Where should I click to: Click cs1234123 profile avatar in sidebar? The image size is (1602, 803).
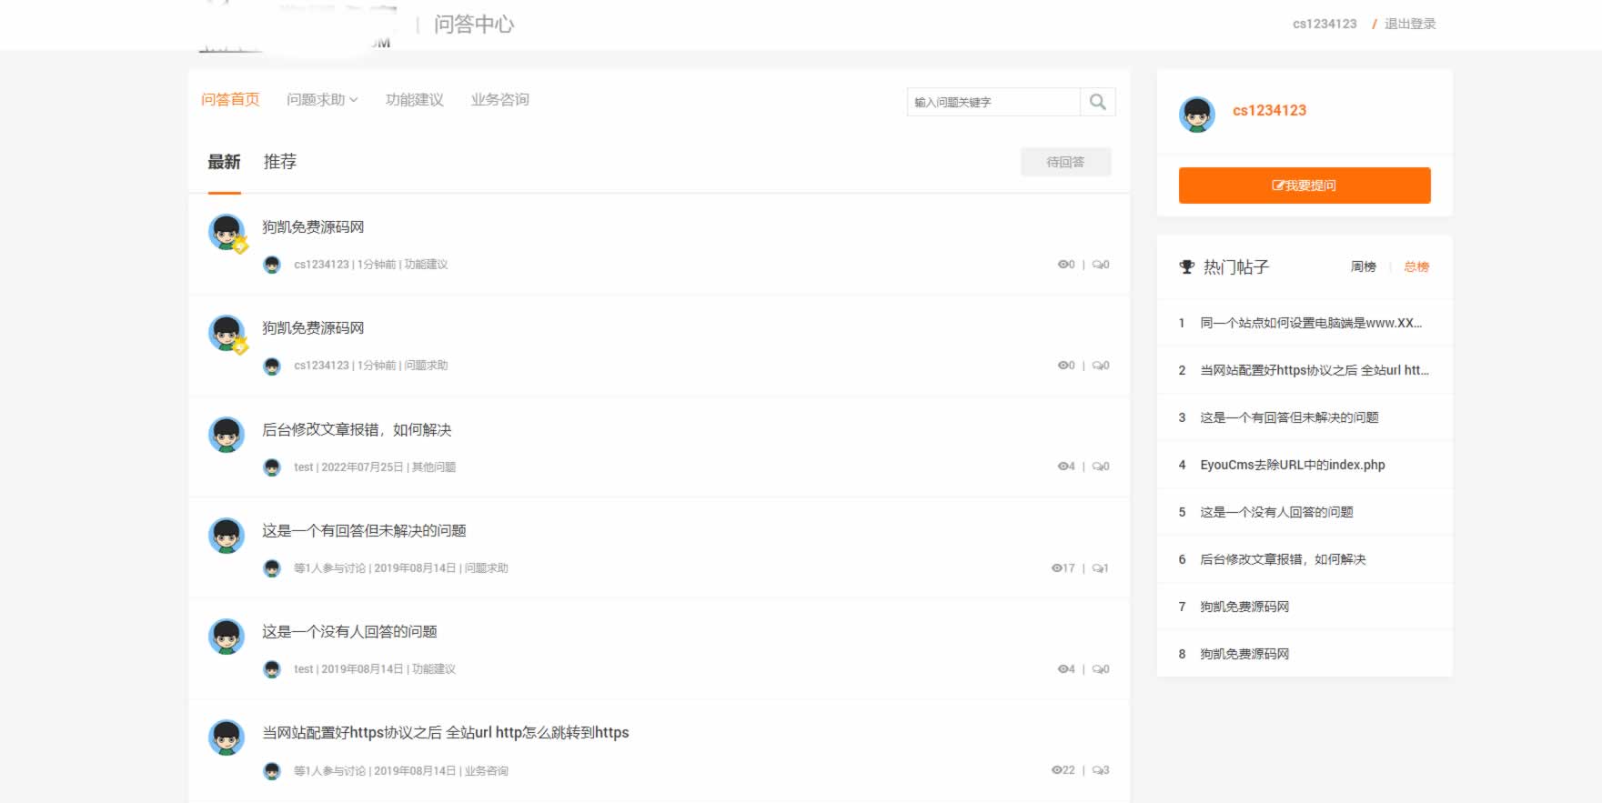tap(1196, 115)
